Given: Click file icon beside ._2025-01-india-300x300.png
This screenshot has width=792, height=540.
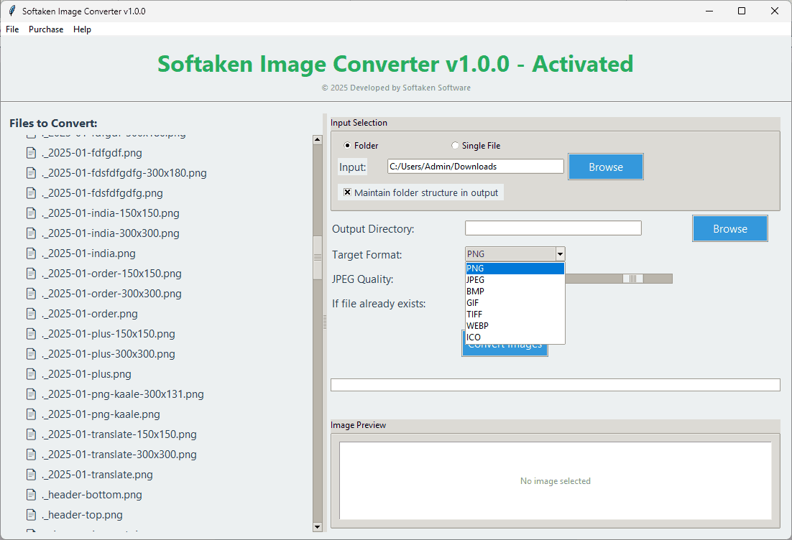Looking at the screenshot, I should tap(32, 233).
